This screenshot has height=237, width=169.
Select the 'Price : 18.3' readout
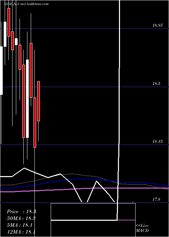click(21, 212)
